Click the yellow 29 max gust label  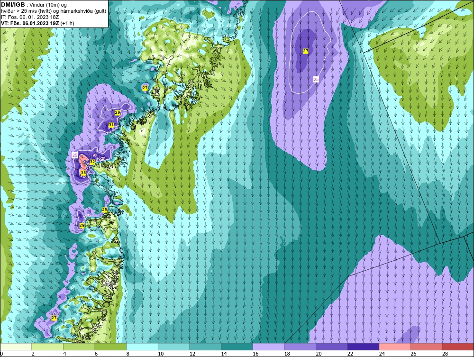click(118, 112)
